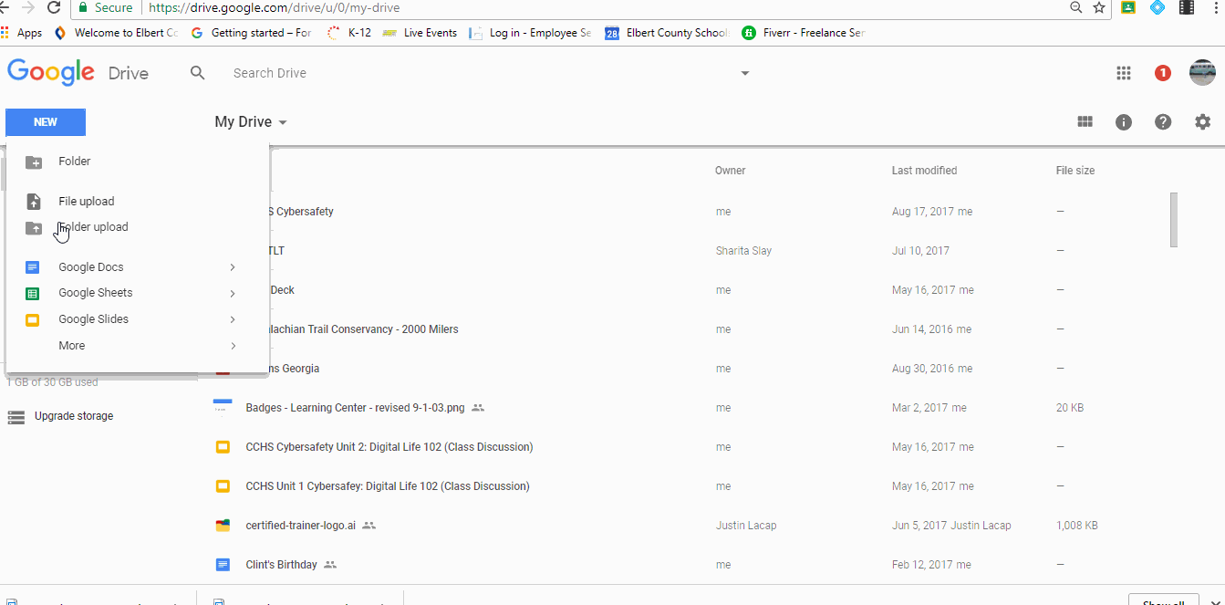Click owner Sharita Slay in the list
This screenshot has height=605, width=1225.
743,251
